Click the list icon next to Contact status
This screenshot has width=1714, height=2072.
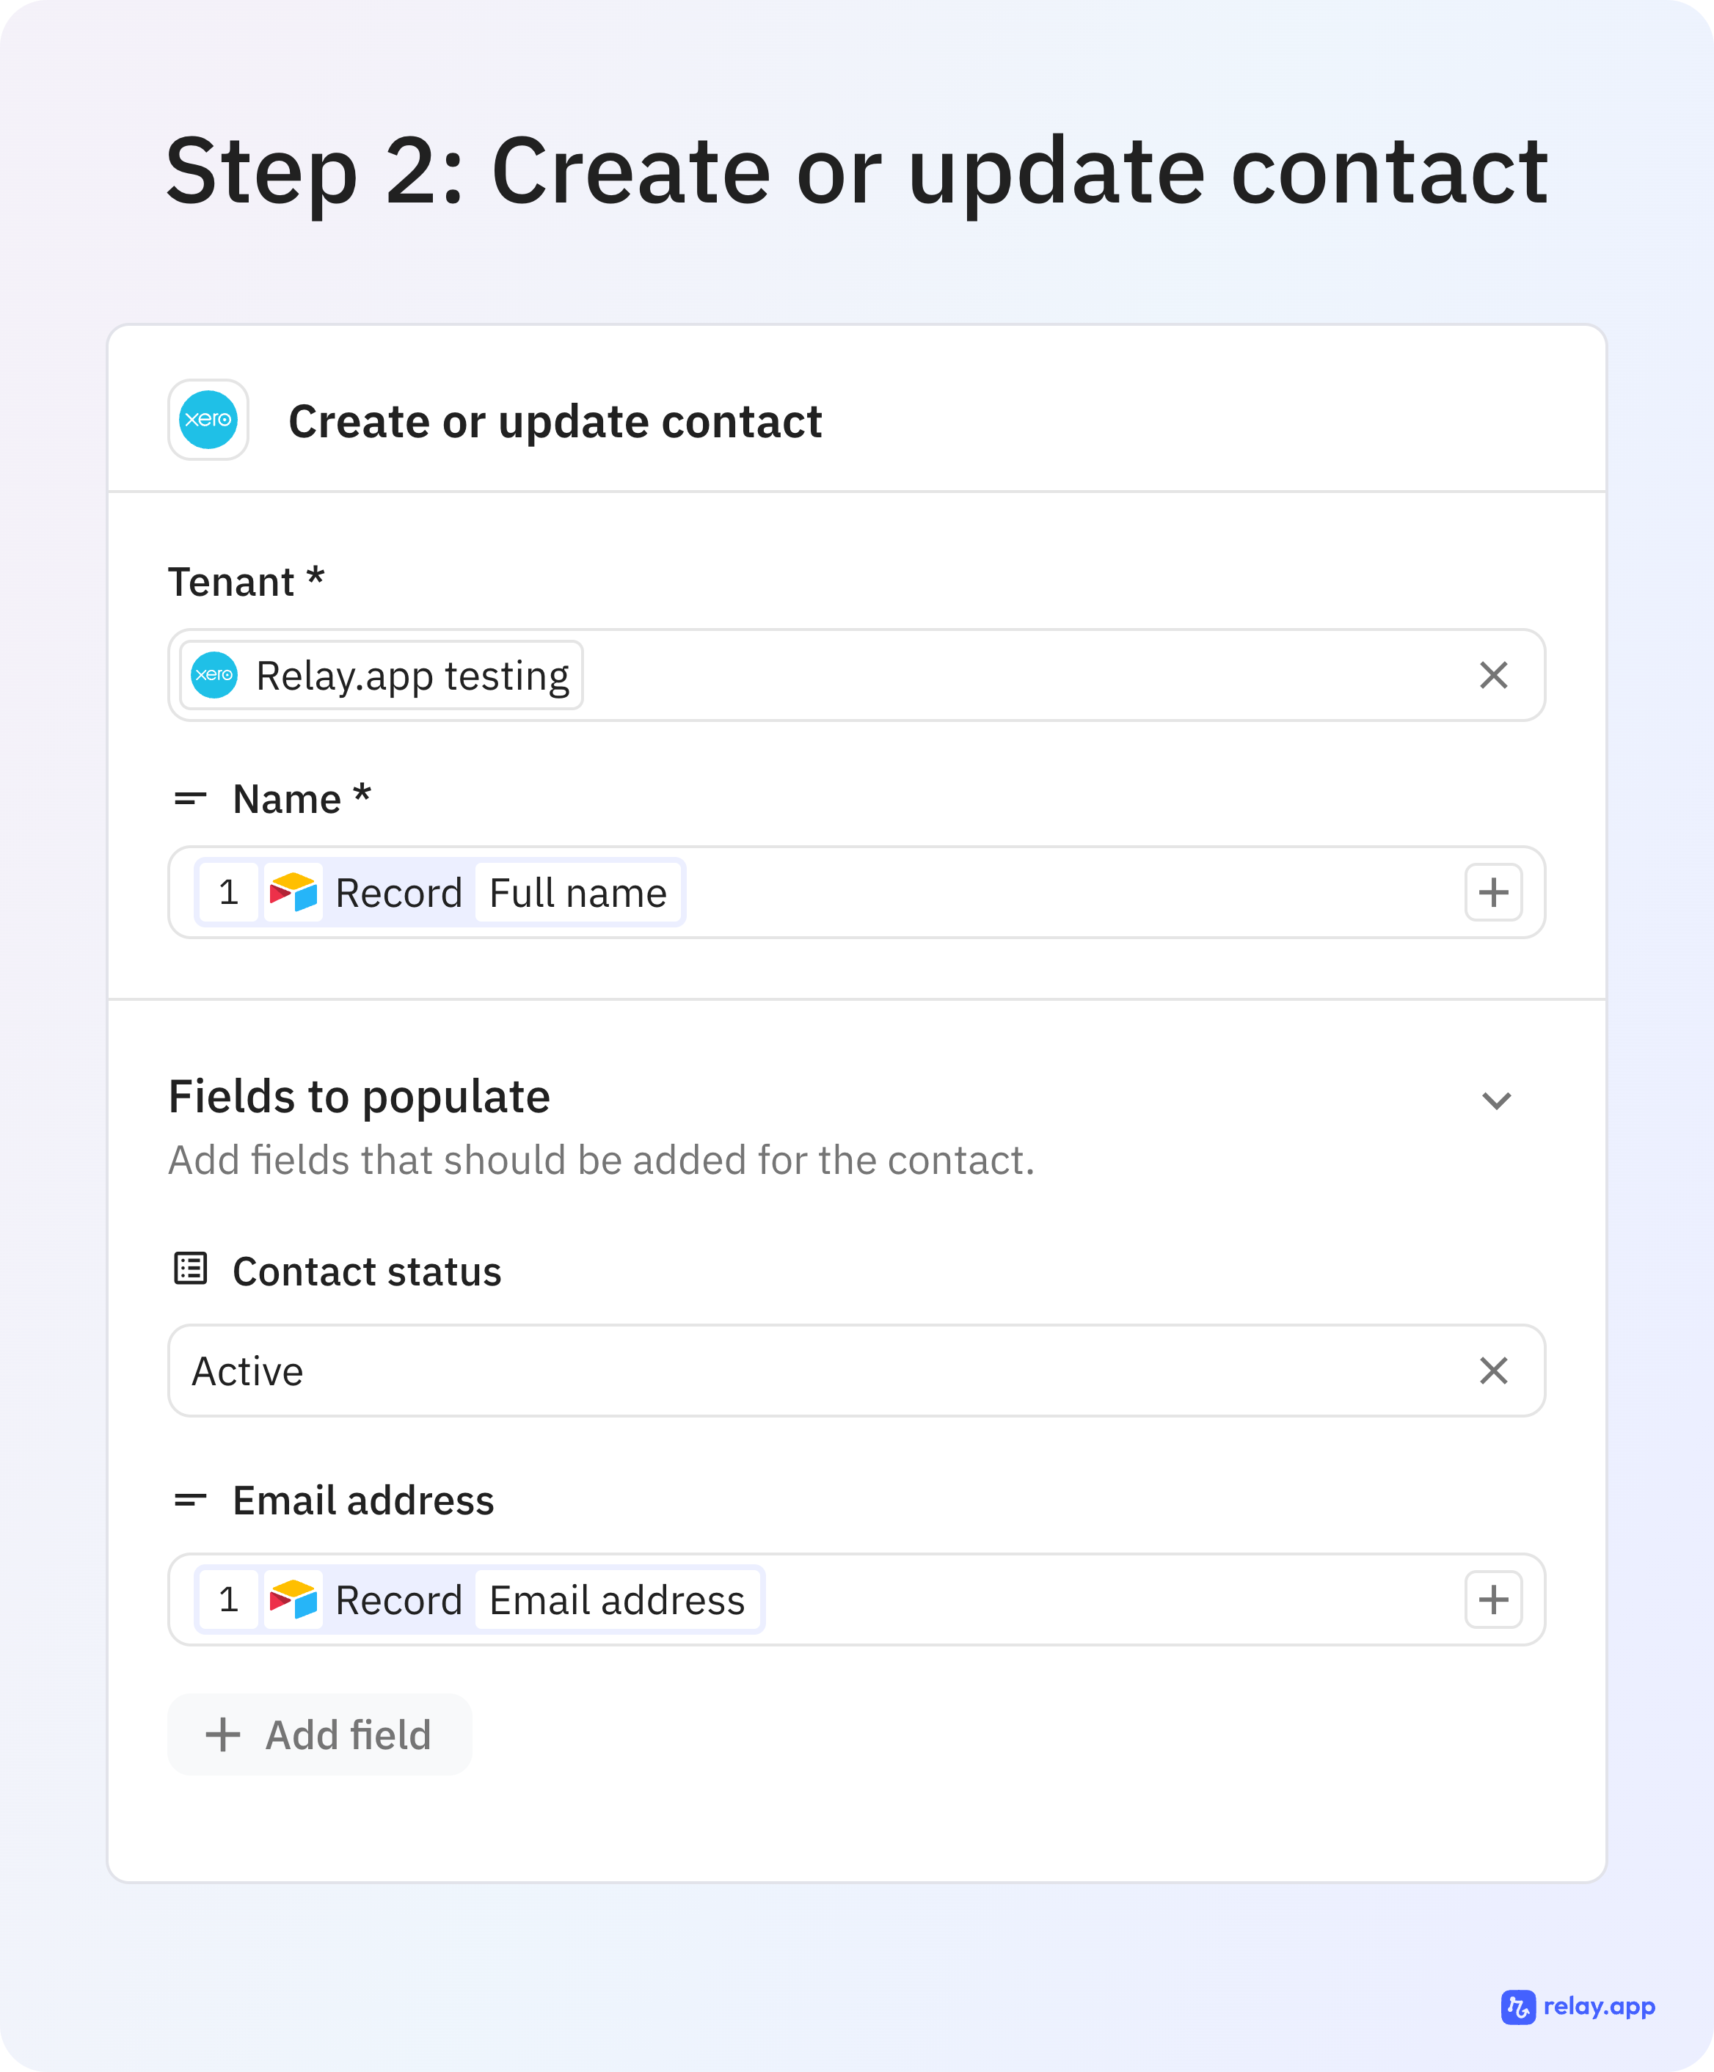(x=189, y=1270)
